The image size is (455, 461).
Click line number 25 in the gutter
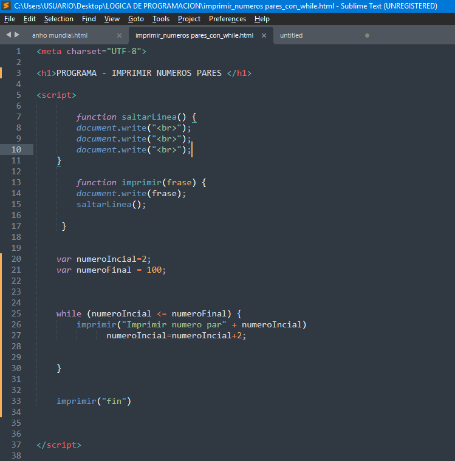pos(16,313)
